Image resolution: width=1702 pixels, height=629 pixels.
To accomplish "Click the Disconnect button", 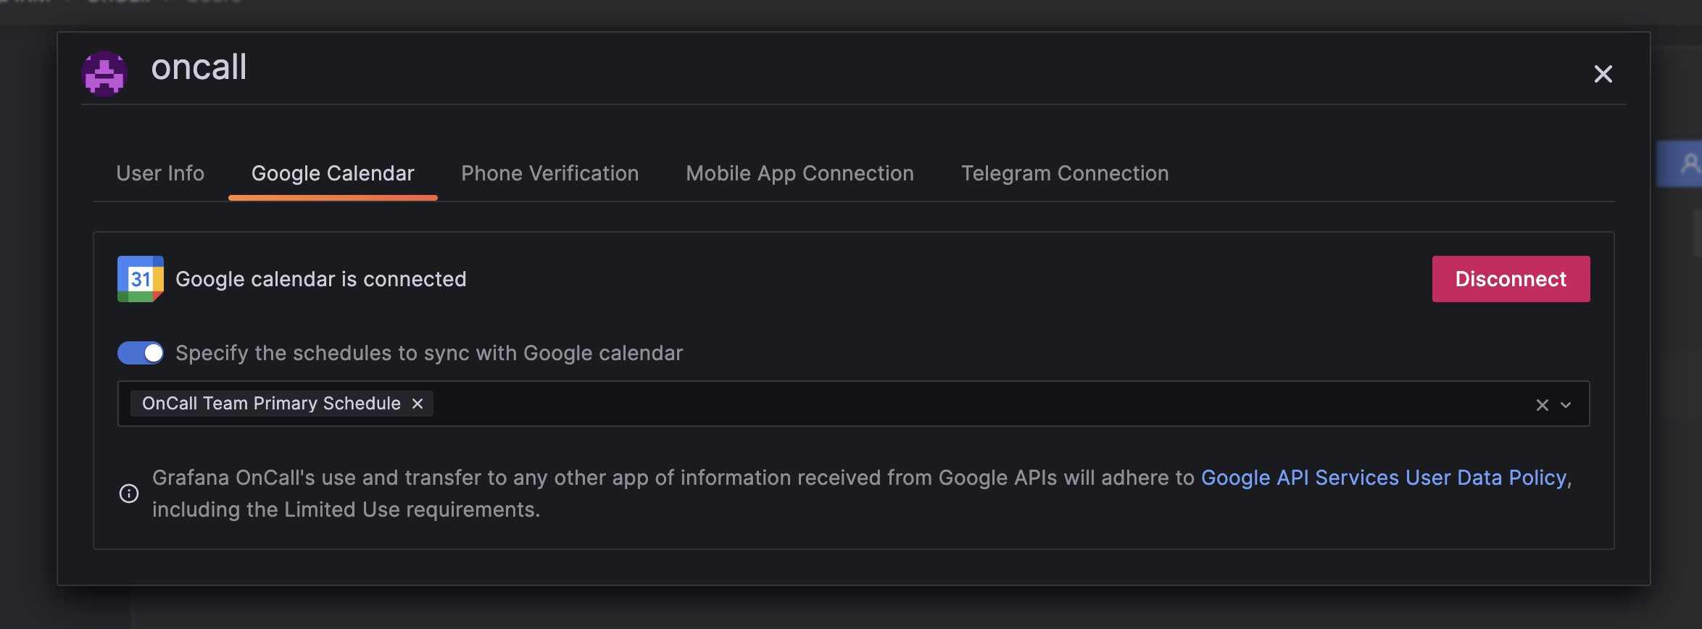I will tap(1511, 279).
